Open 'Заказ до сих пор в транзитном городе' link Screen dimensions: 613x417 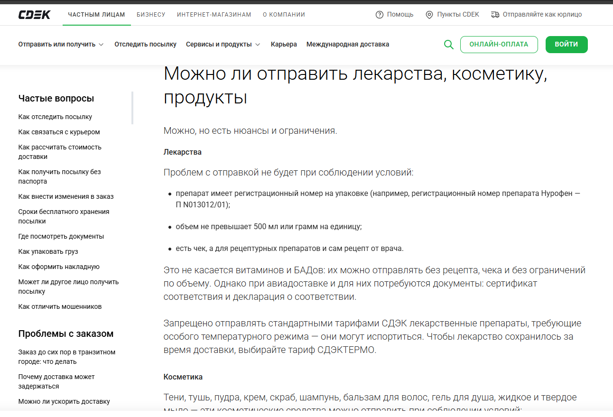[67, 357]
